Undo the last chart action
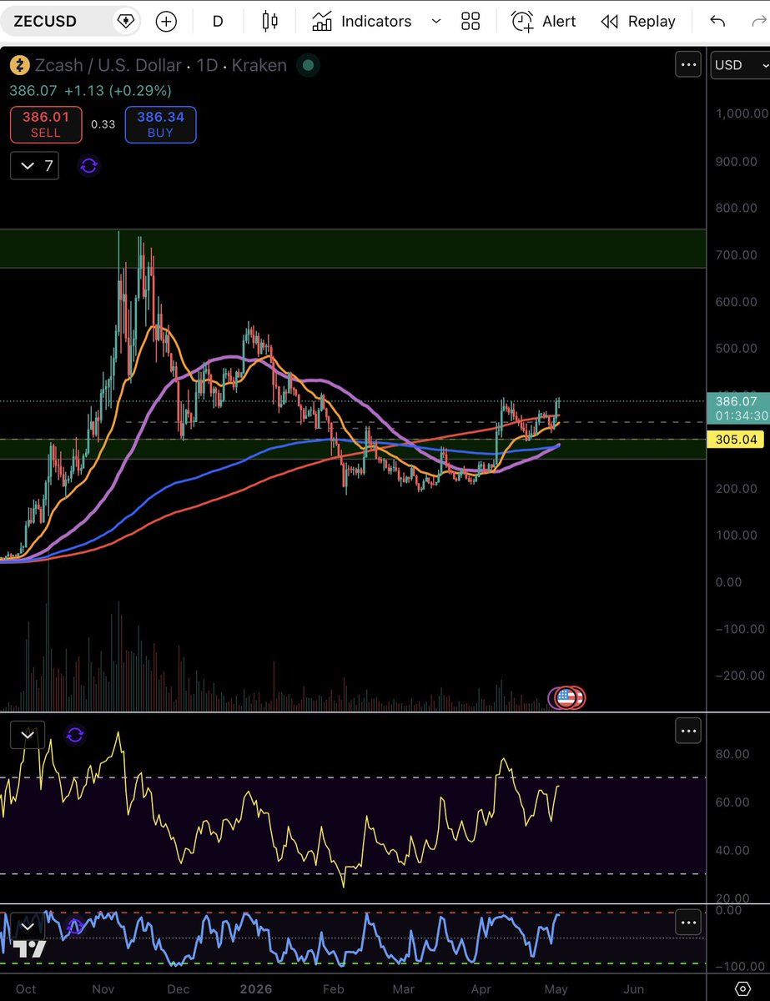770x1001 pixels. tap(717, 21)
